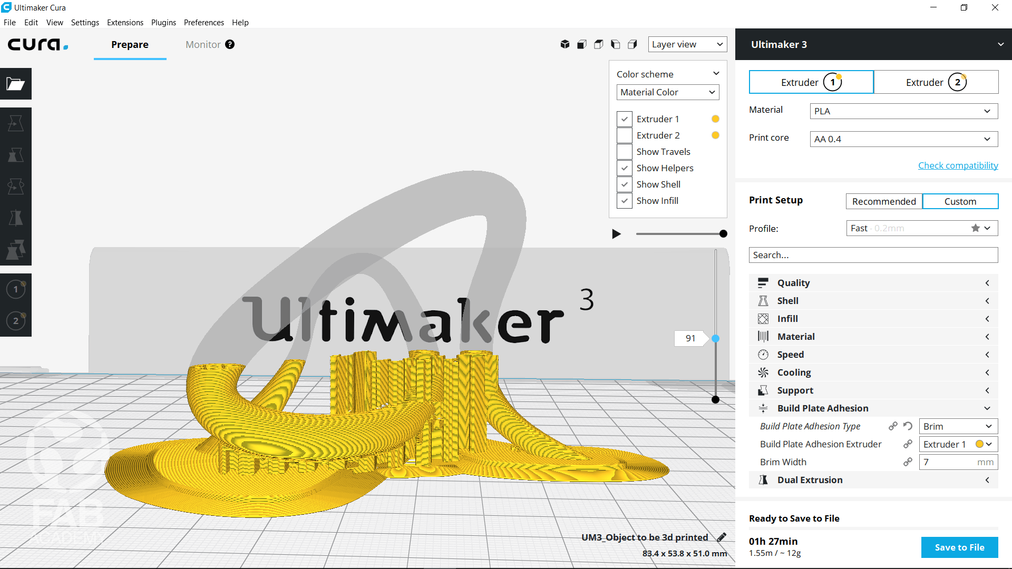The width and height of the screenshot is (1012, 569).
Task: Switch to the Monitor tab
Action: [x=203, y=45]
